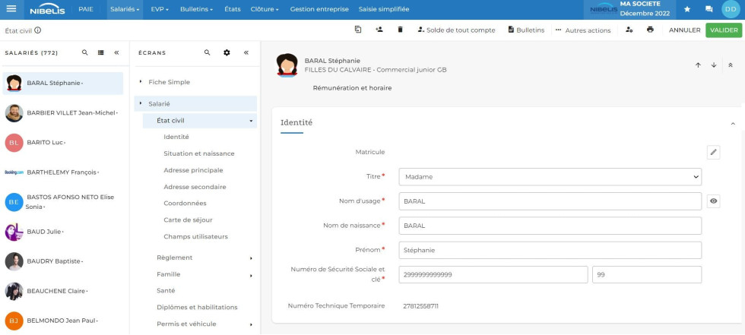Viewport: 745px width, 335px height.
Task: Open the chat messages icon
Action: pyautogui.click(x=709, y=9)
